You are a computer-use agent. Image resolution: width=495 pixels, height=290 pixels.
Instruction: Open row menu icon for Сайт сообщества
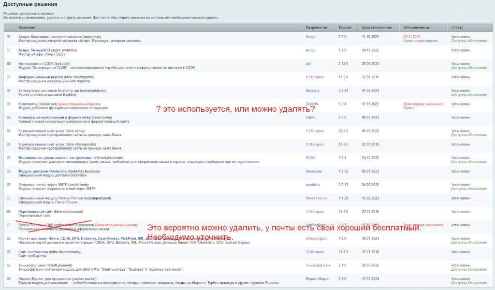[9, 252]
